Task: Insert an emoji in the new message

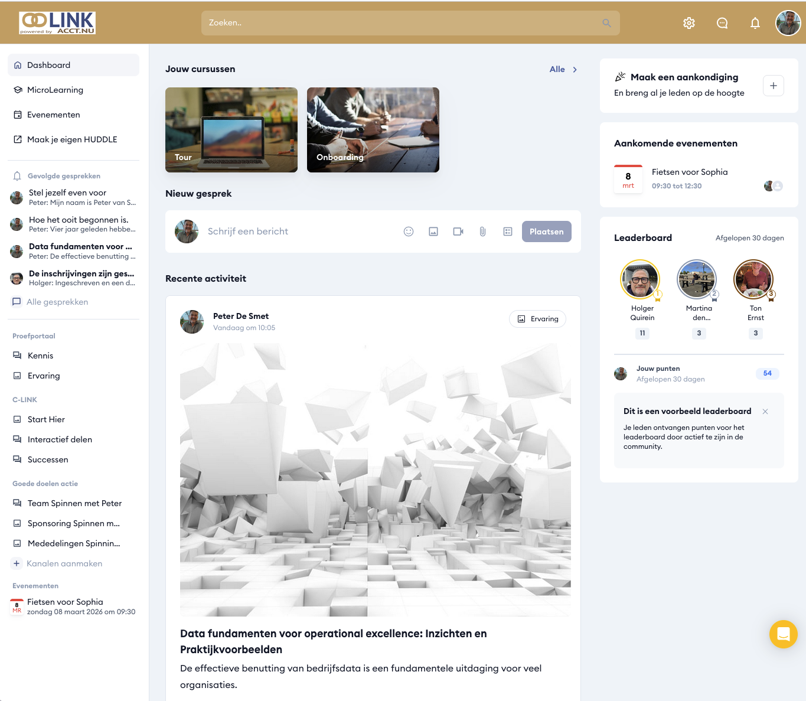Action: click(409, 232)
